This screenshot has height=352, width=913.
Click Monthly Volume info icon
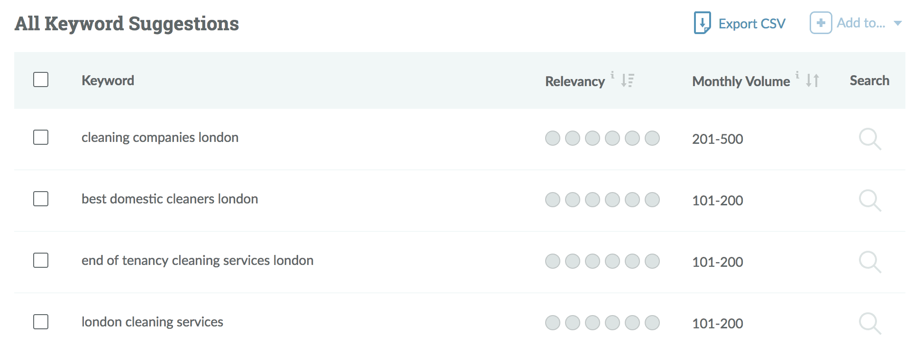[797, 75]
